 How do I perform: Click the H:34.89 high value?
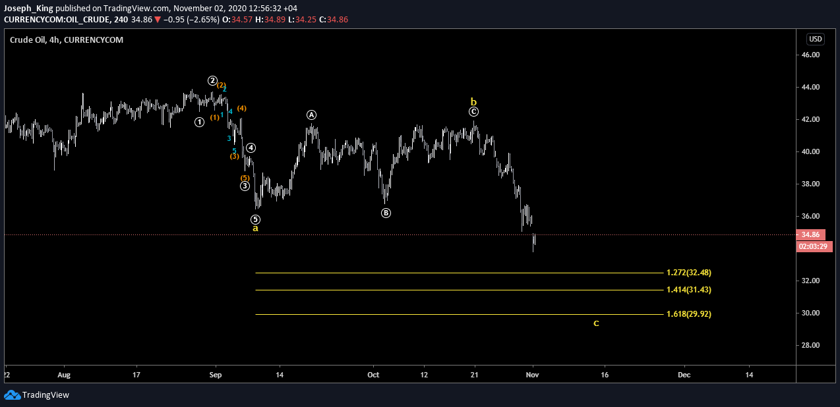click(x=270, y=20)
